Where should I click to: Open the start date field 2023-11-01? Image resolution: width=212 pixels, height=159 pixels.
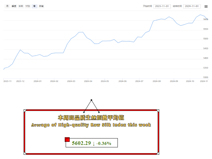162,6
